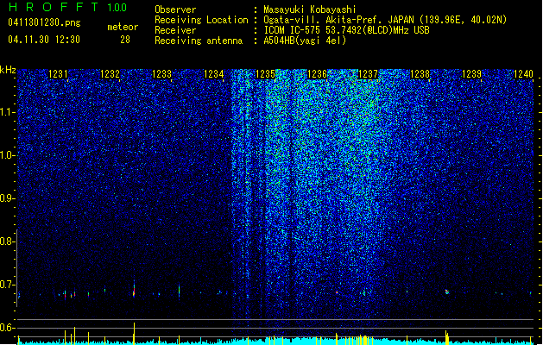Click the bright meteor echo just after 1239
This screenshot has height=345, width=543.
(x=447, y=292)
